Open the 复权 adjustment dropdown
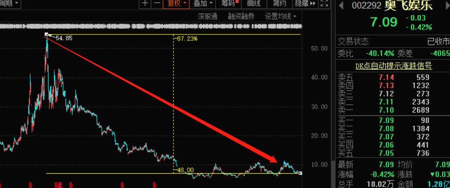450x188 pixels. click(177, 3)
